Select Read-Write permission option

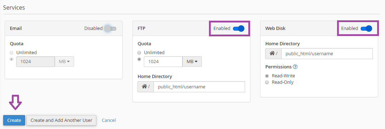267,76
